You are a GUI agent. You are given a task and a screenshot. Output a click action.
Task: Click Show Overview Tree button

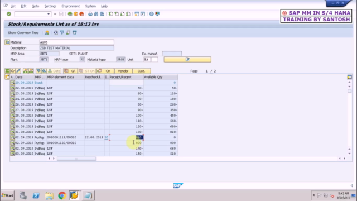click(x=23, y=33)
